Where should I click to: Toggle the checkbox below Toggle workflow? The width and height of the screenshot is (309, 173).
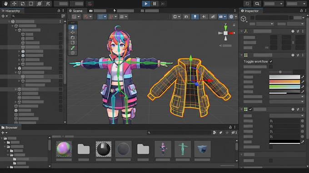tap(271, 67)
